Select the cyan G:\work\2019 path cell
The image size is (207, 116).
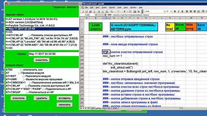134,27
